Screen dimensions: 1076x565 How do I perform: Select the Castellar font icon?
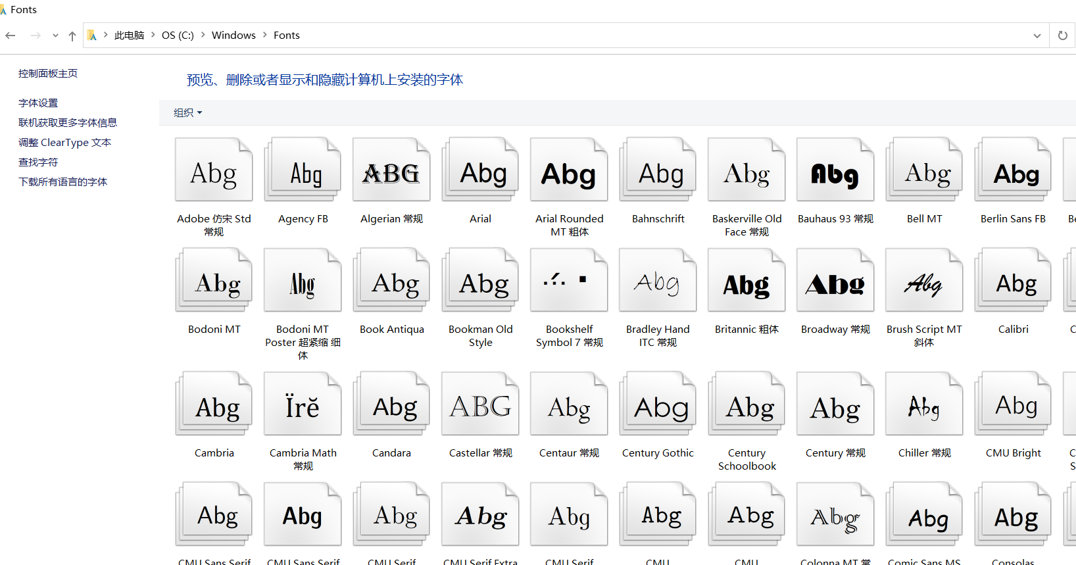click(x=480, y=404)
